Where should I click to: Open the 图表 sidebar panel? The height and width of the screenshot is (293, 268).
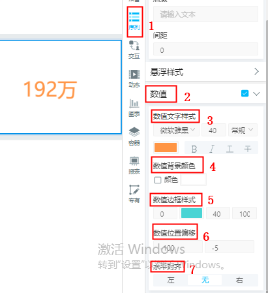point(134,108)
